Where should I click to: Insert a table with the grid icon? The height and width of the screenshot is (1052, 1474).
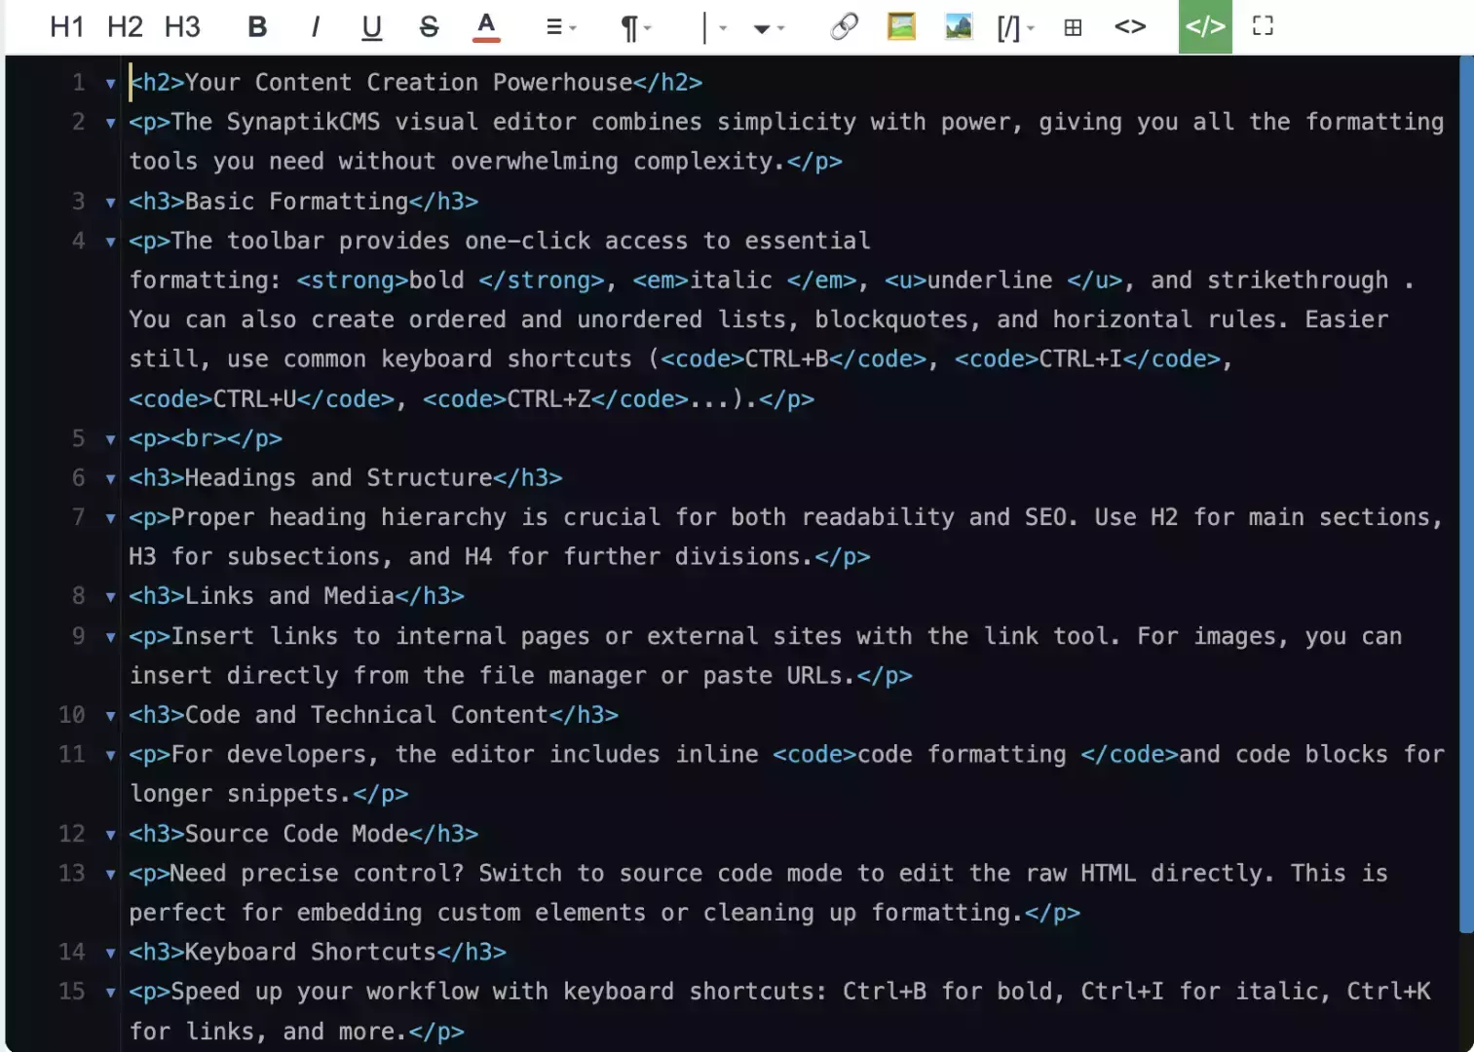pos(1073,26)
